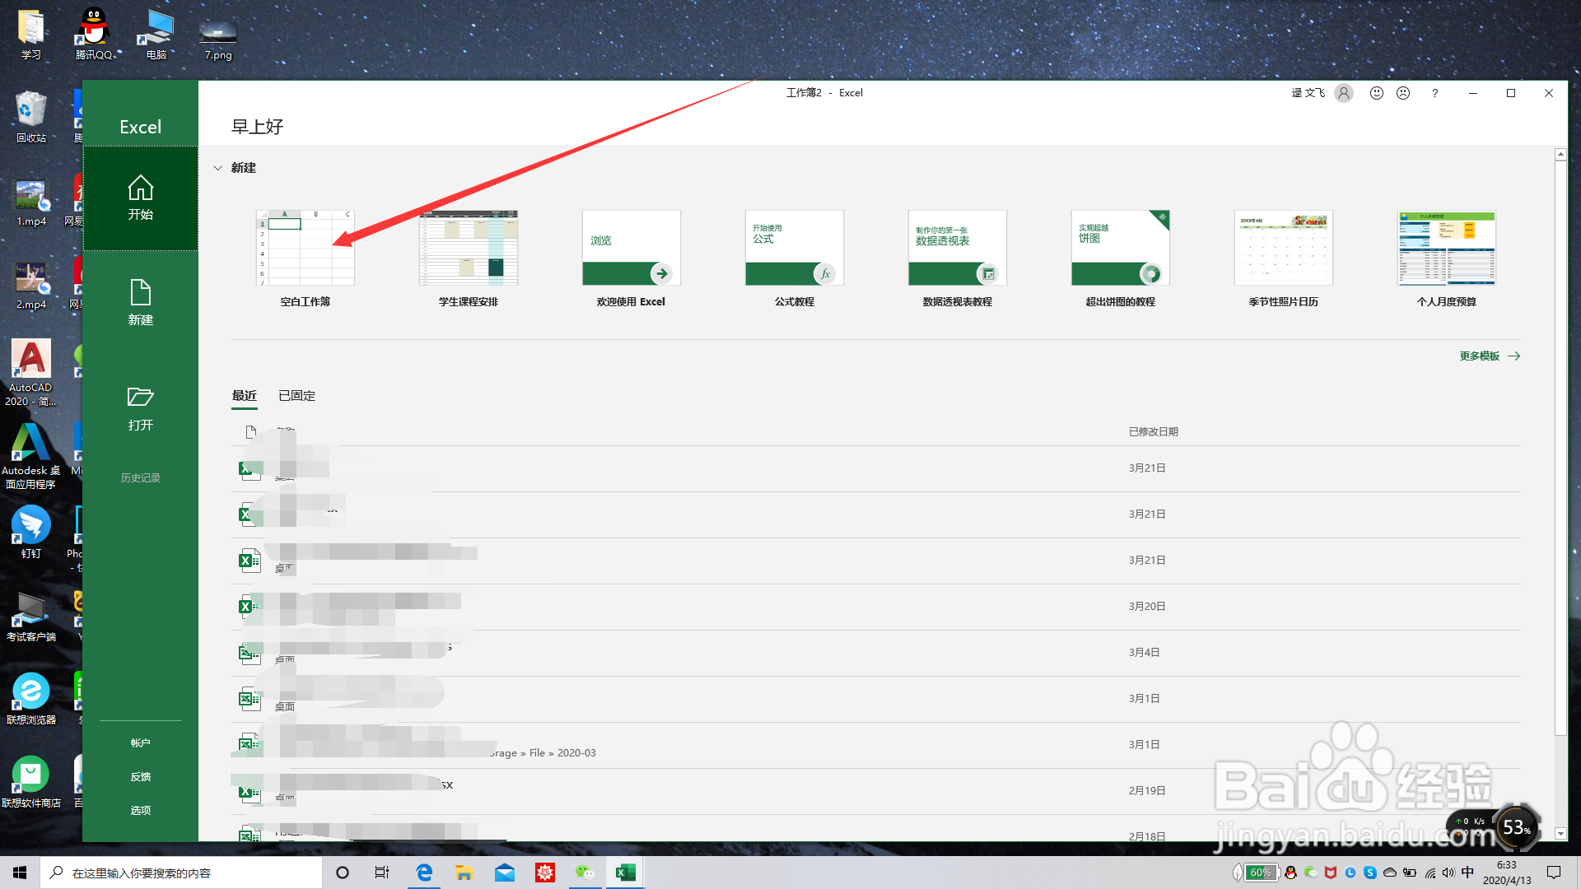The image size is (1581, 889).
Task: Open 选项 in the sidebar
Action: (140, 810)
